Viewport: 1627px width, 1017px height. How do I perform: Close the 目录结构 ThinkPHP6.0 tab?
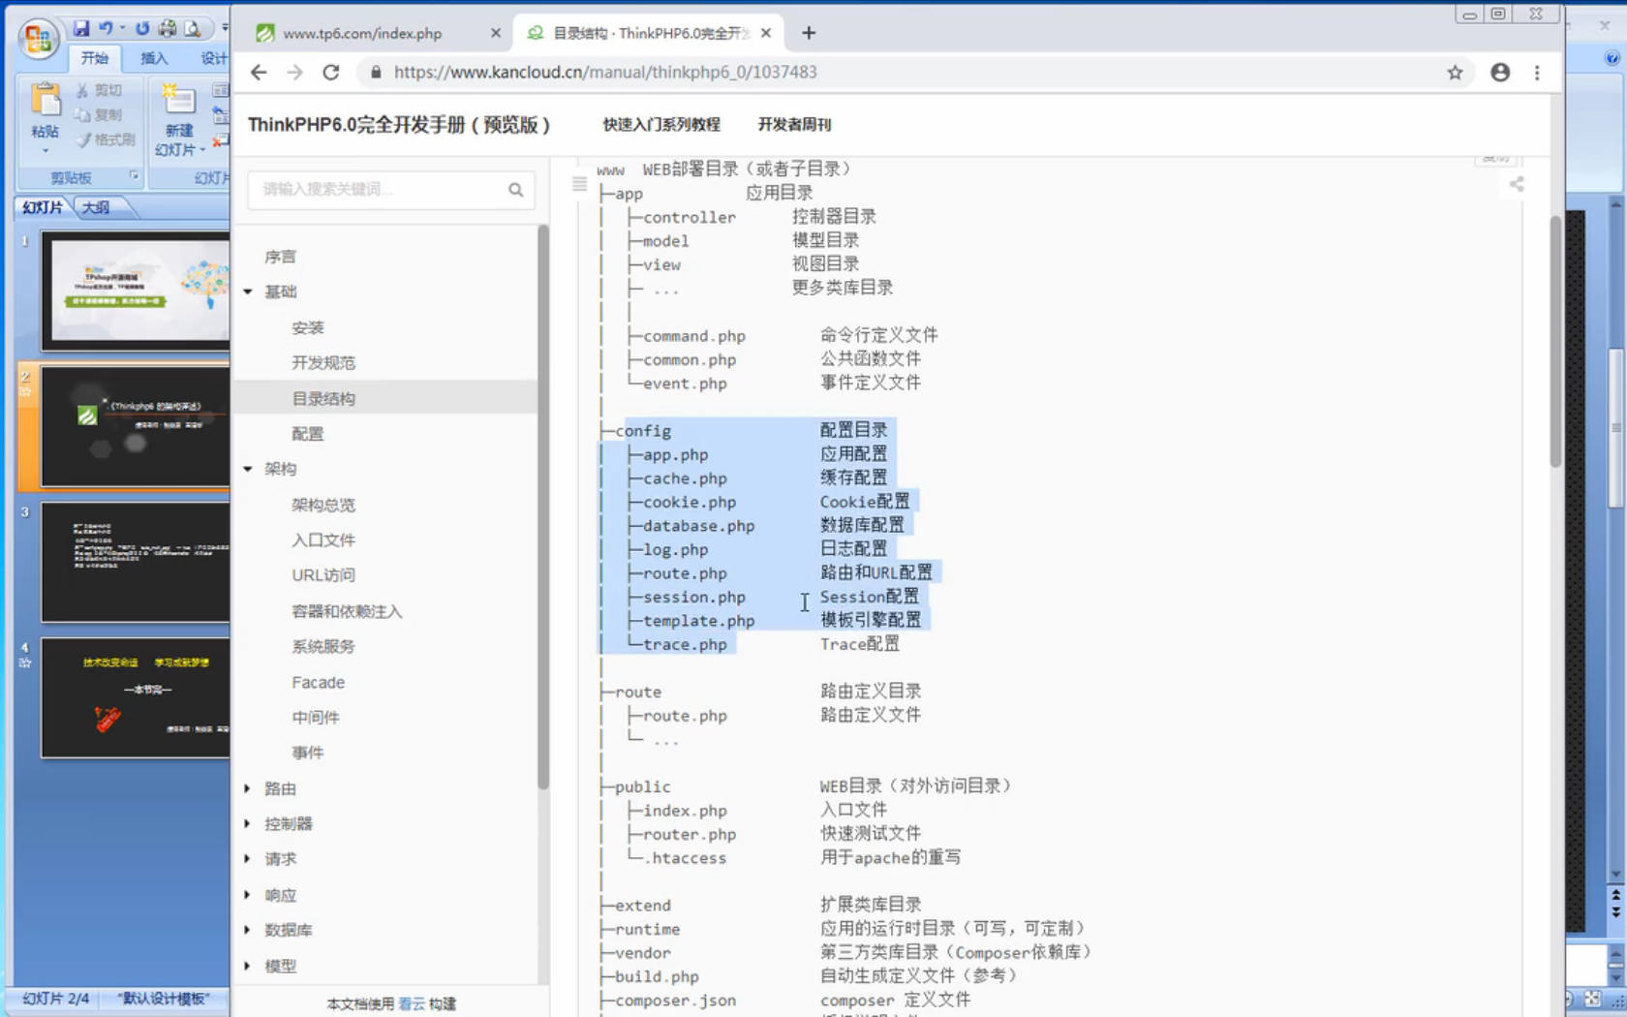[766, 33]
